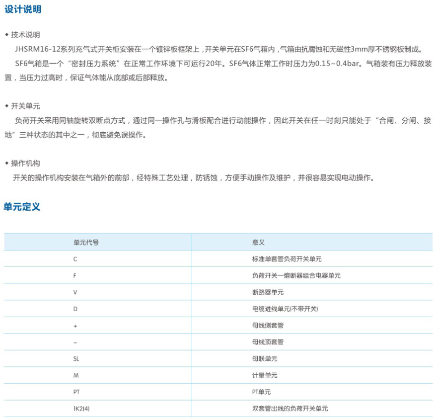Click the unit code cell 1K2(4)

(81, 409)
